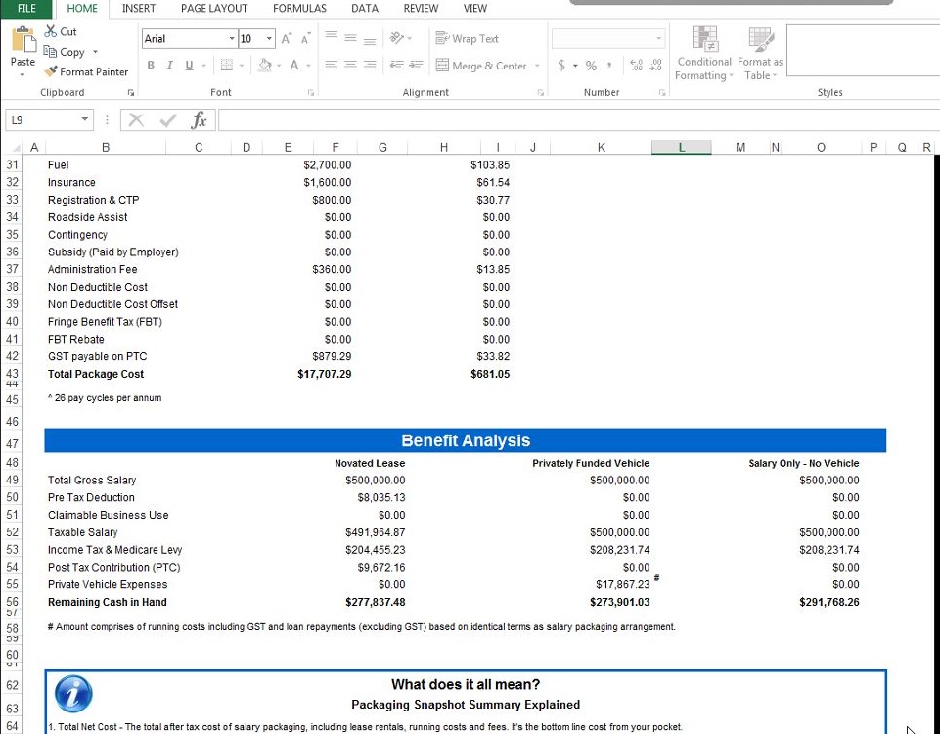Open Conditional Formatting menu
This screenshot has height=734, width=940.
coord(704,54)
